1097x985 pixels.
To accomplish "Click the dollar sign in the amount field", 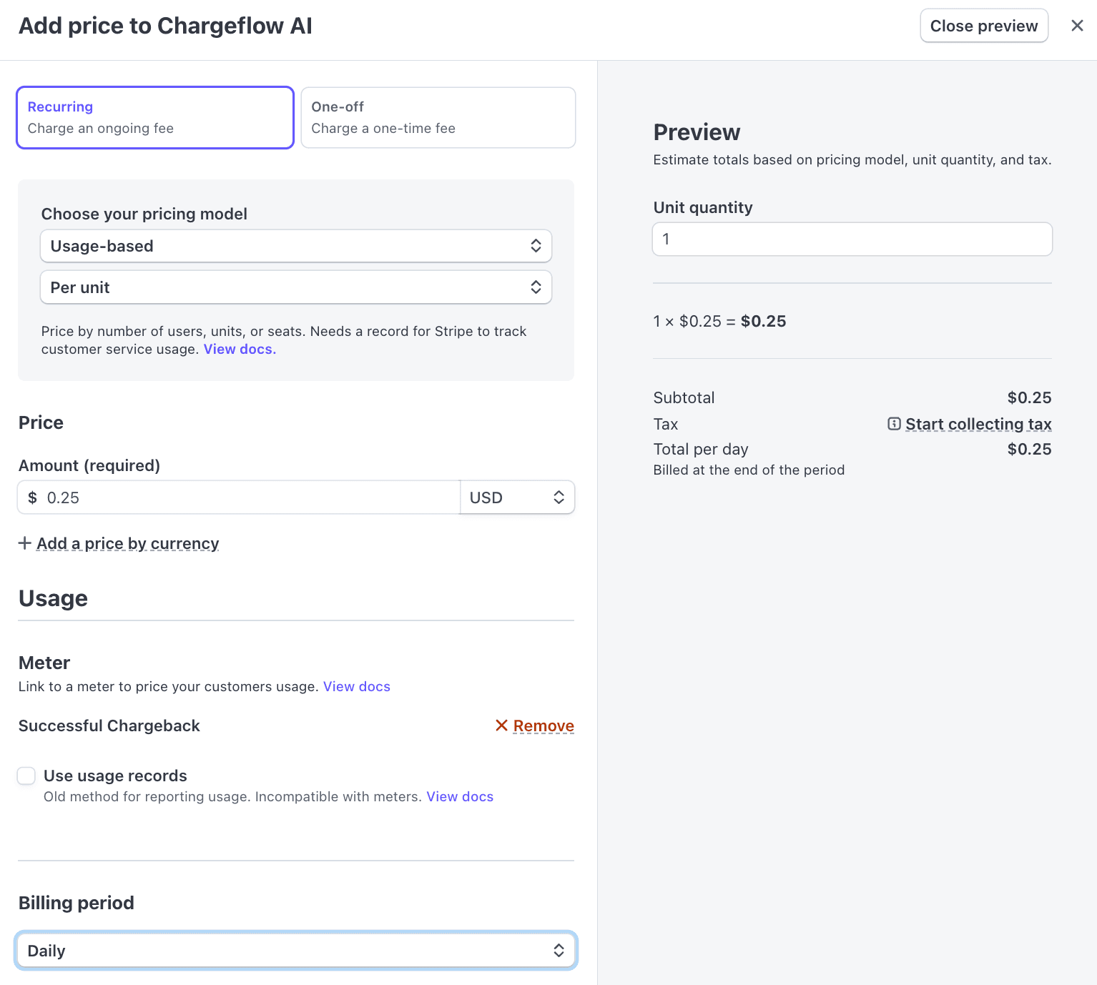I will tap(32, 498).
